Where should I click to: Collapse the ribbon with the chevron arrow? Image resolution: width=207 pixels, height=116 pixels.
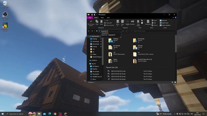[173, 18]
